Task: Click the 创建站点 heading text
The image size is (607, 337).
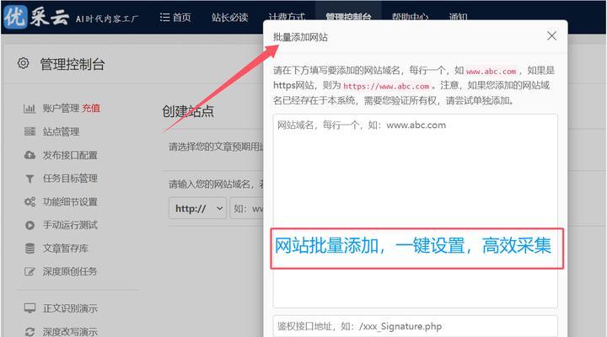Action: click(x=188, y=111)
